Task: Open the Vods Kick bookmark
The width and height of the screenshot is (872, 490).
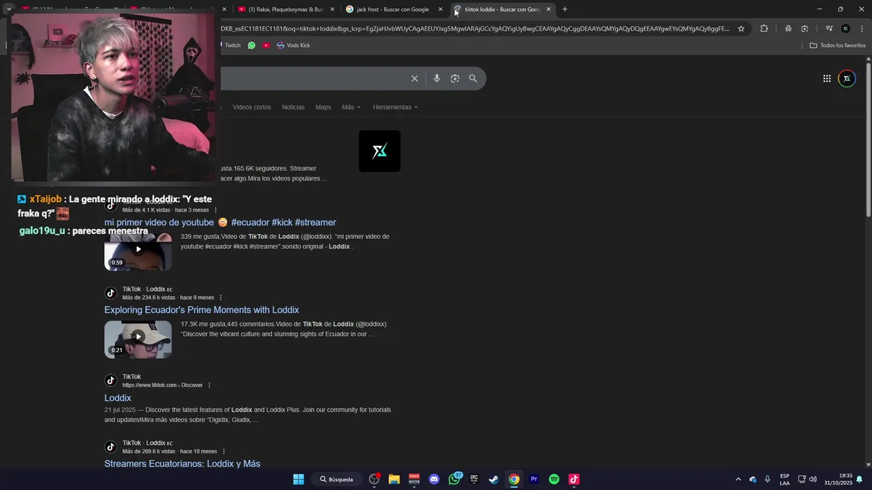Action: (x=294, y=45)
